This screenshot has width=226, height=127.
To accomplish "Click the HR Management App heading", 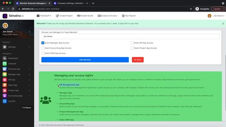I will (69, 85).
